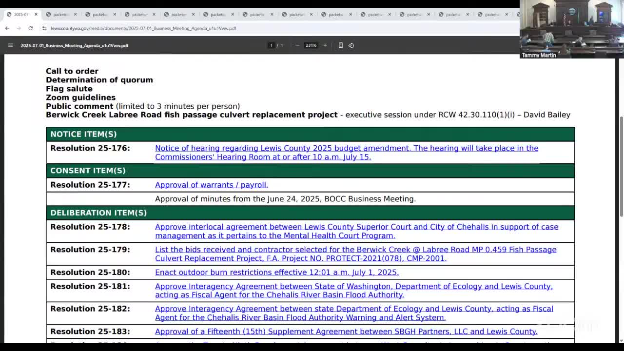This screenshot has height=351, width=624.
Task: Click the 'Resolution 25-177:' label
Action: pos(90,185)
